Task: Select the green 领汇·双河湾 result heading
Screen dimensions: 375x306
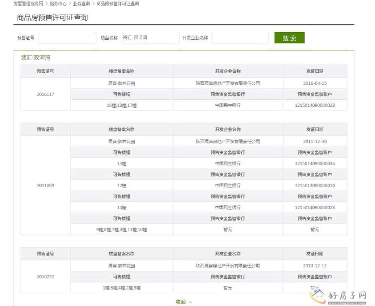Action: click(36, 58)
